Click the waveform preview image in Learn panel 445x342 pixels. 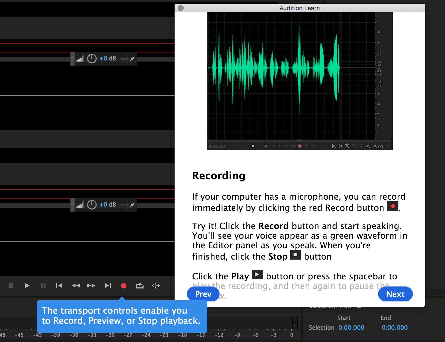point(300,81)
